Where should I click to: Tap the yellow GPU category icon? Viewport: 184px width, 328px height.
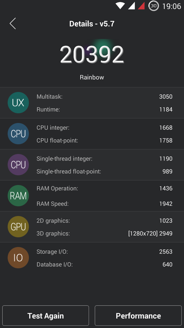18,227
